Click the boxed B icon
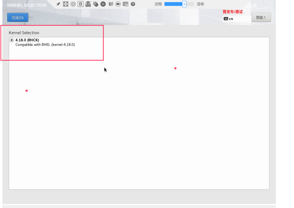Viewport: 294px width, 208px height. (81, 4)
